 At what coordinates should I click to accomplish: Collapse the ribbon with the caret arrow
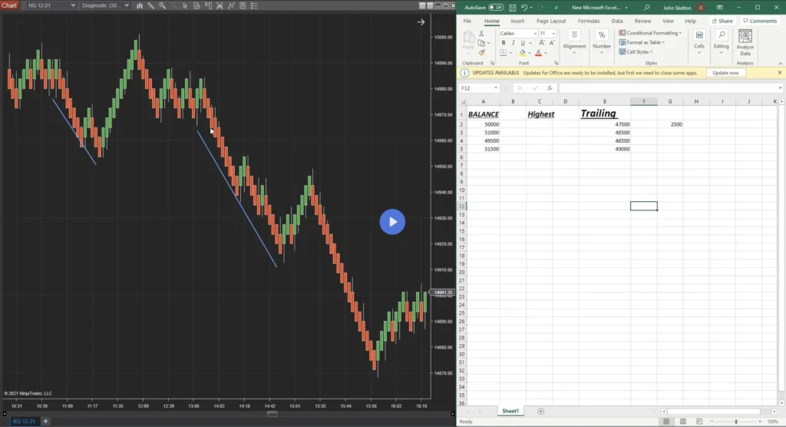[x=780, y=63]
